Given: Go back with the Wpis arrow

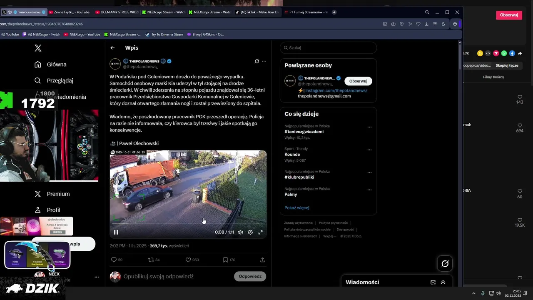Looking at the screenshot, I should pos(112,48).
